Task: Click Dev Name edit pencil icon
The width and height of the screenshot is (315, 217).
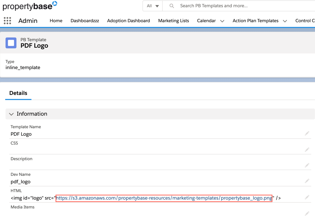Action: [x=307, y=181]
